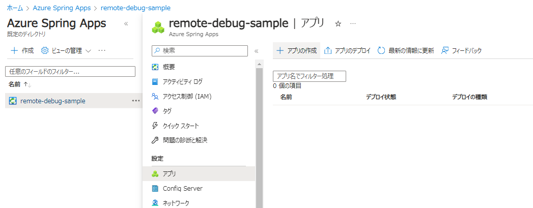Sort apps table by 名前 column header
The image size is (533, 208).
286,97
